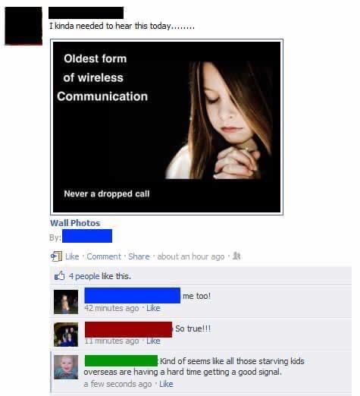360x396 pixels.
Task: Open the 'me too!' commenter's profile picture
Action: (66, 302)
